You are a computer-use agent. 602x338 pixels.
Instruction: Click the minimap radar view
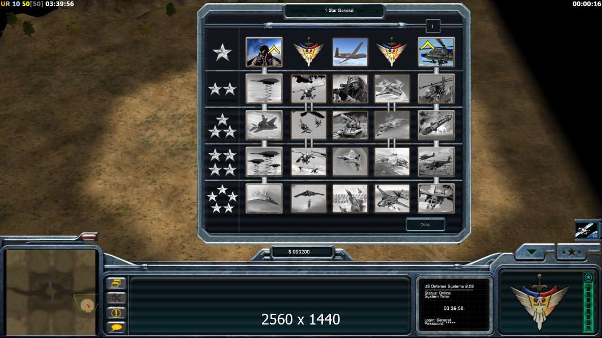click(51, 292)
